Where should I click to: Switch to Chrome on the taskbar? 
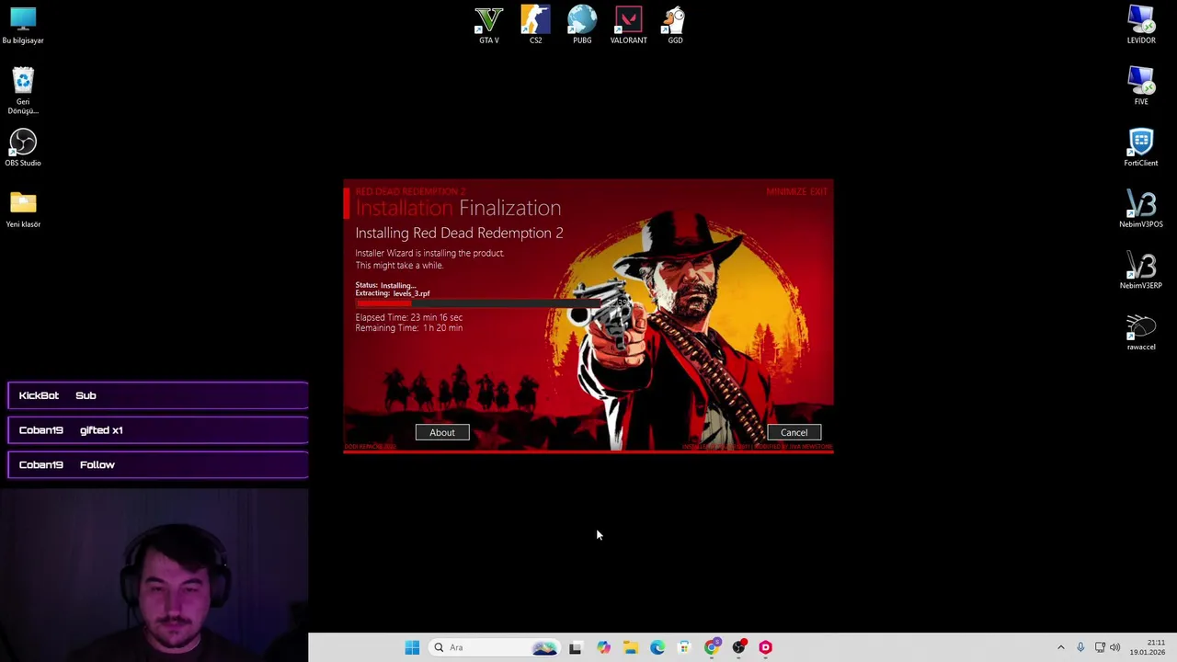(x=712, y=647)
